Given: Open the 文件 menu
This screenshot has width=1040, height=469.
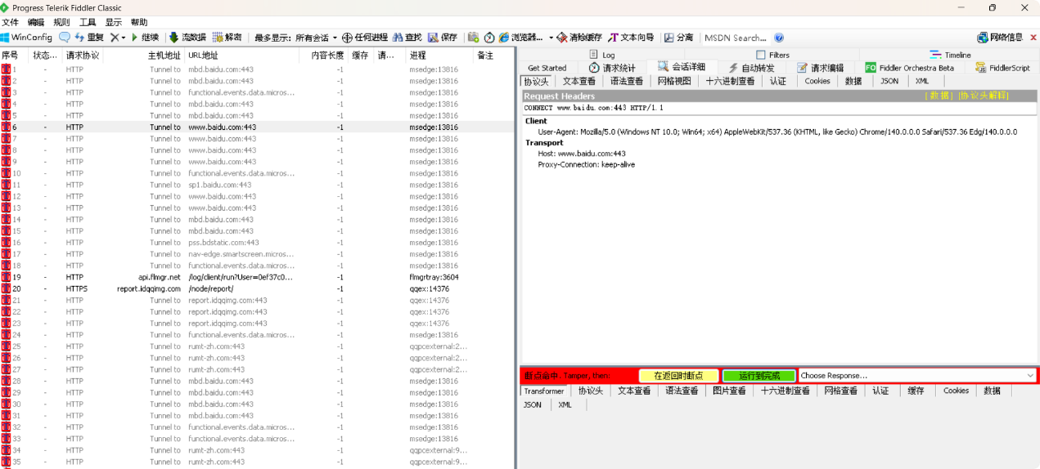Looking at the screenshot, I should [x=10, y=22].
